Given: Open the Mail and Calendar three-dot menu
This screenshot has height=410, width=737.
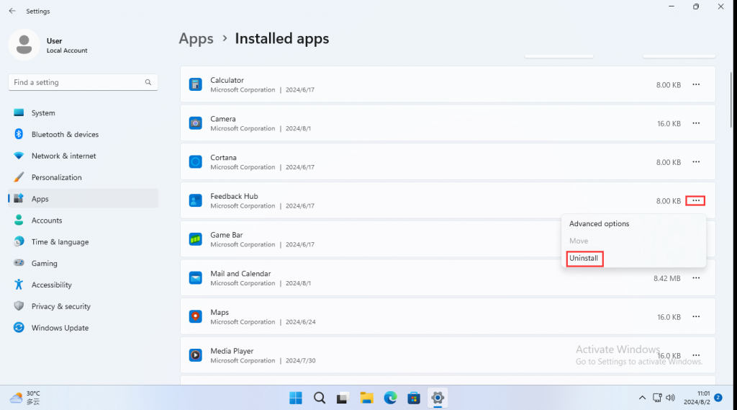Looking at the screenshot, I should (x=696, y=278).
